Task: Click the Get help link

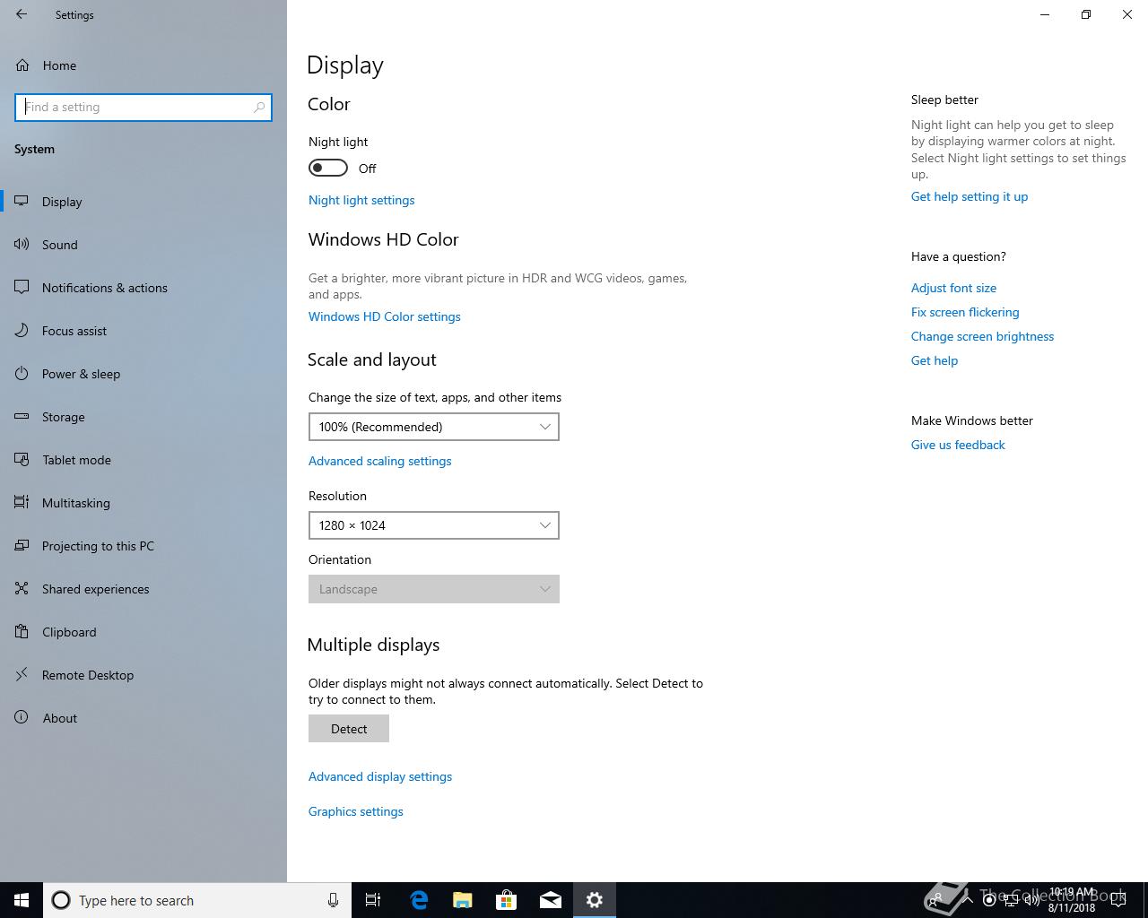Action: 935,360
